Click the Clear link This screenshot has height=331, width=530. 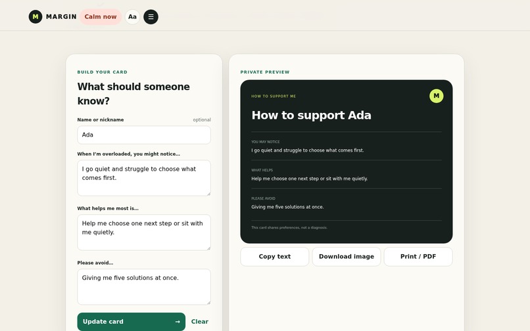coord(199,322)
